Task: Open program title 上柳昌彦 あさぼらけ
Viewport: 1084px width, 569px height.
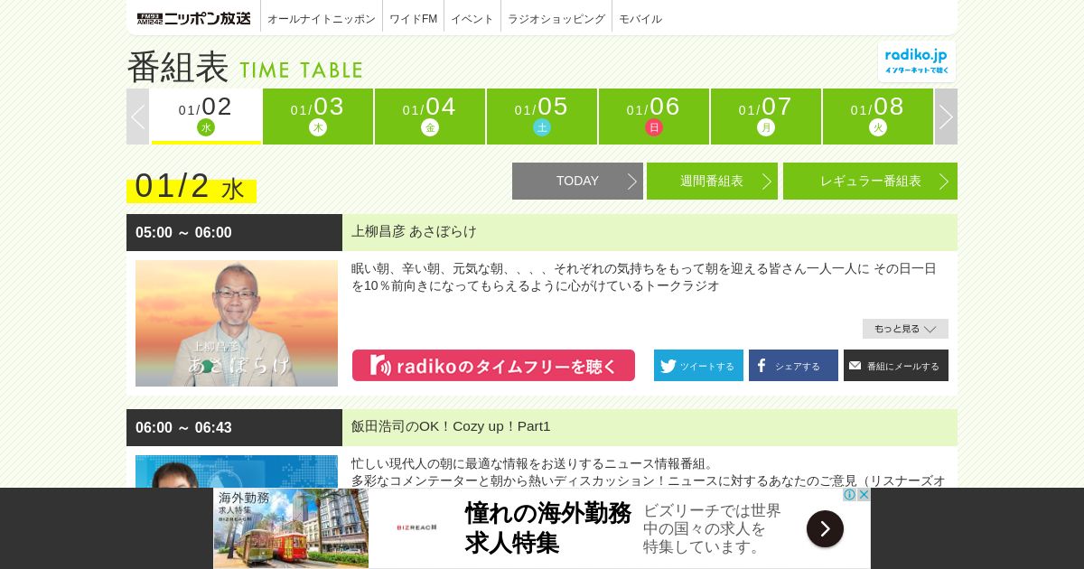Action: pos(414,231)
